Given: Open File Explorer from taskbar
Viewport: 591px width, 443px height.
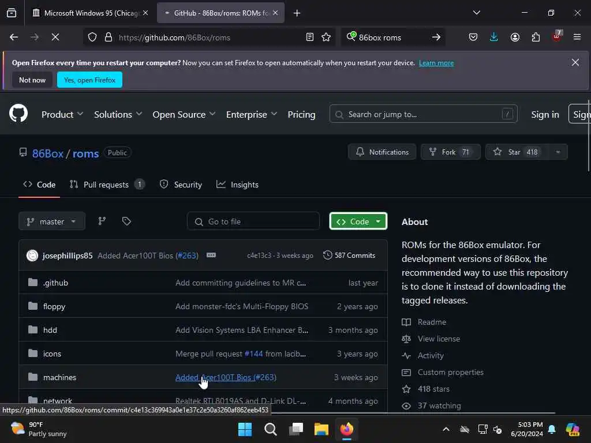Looking at the screenshot, I should coord(321,429).
